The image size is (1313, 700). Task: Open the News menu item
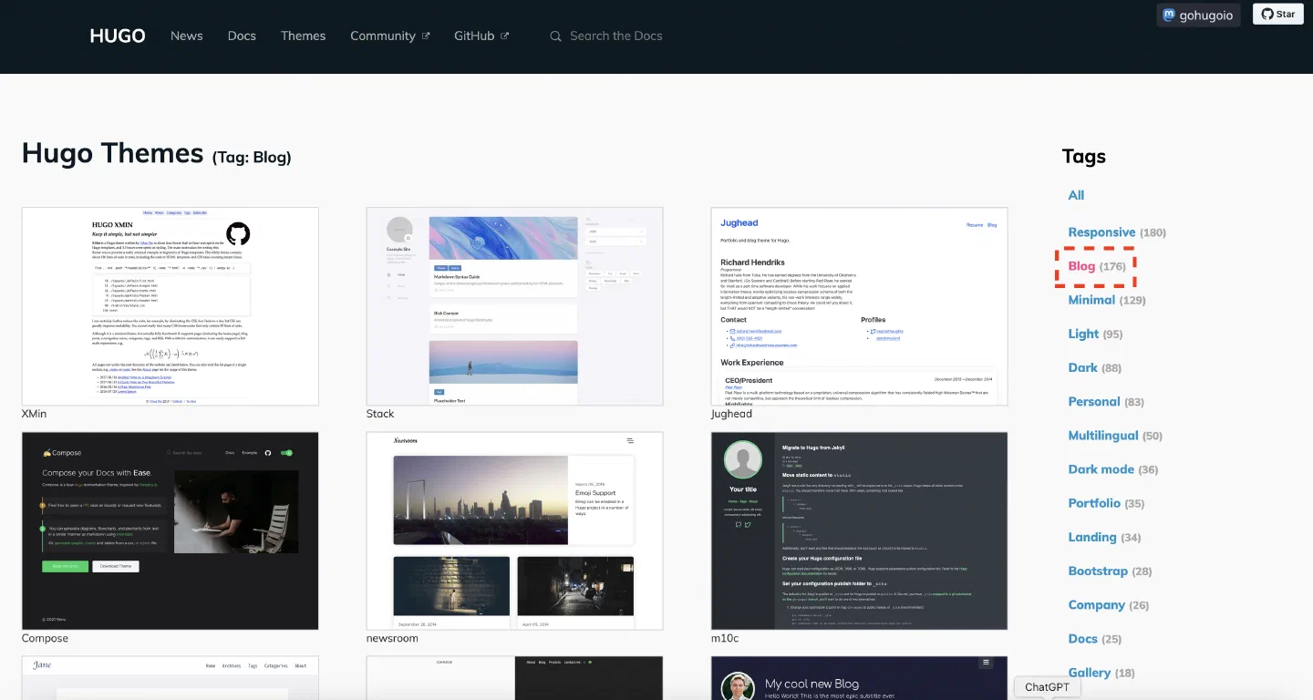pyautogui.click(x=186, y=36)
